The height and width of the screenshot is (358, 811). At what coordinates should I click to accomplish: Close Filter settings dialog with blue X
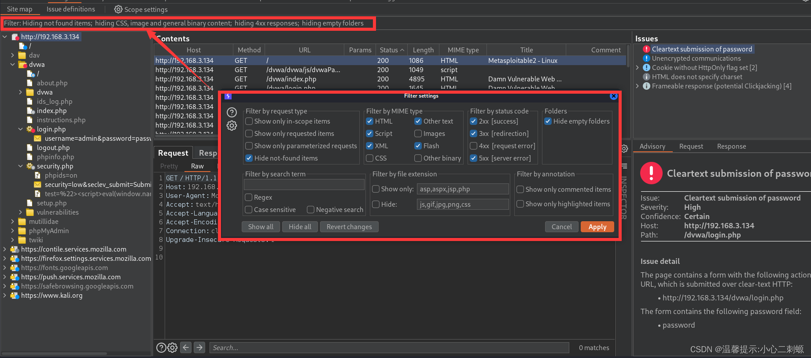tap(613, 96)
